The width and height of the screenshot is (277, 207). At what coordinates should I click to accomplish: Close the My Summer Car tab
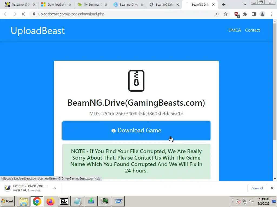click(x=106, y=5)
